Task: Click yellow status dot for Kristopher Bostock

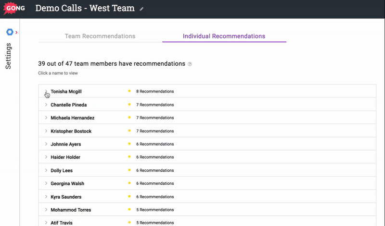Action: (x=129, y=131)
